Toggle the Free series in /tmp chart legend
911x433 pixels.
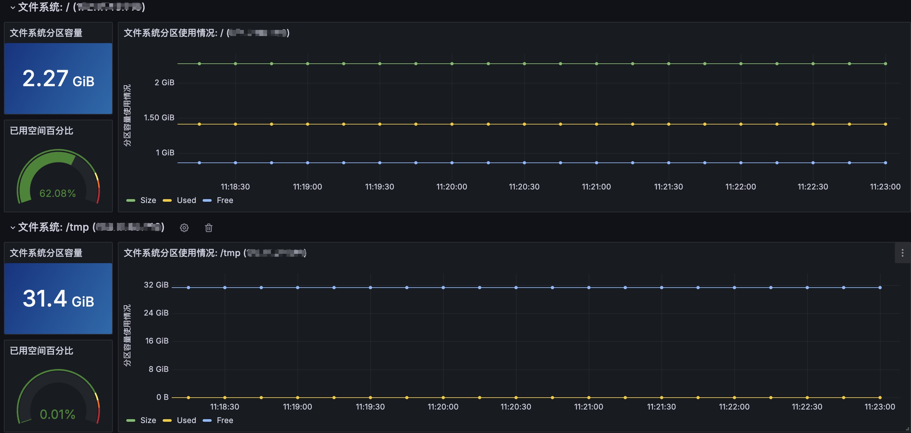tap(225, 420)
